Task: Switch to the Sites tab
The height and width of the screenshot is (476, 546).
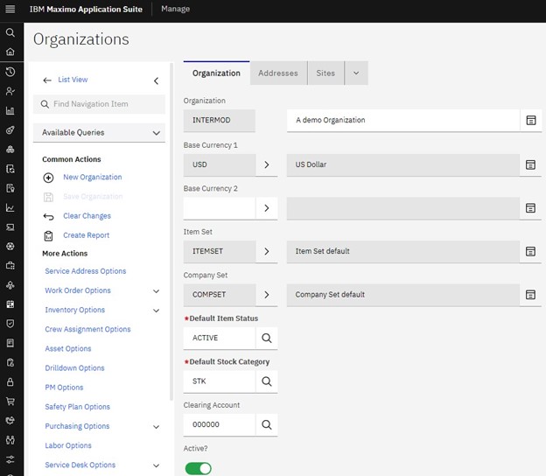Action: (x=325, y=73)
